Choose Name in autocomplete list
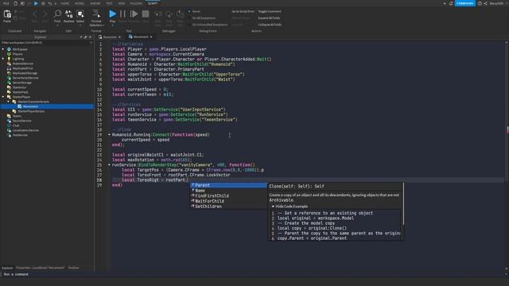This screenshot has width=509, height=286. pos(228,191)
